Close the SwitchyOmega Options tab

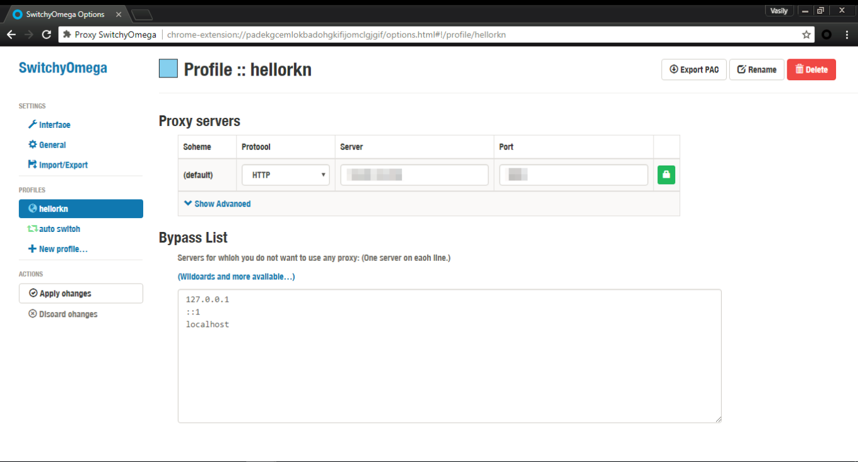(119, 14)
